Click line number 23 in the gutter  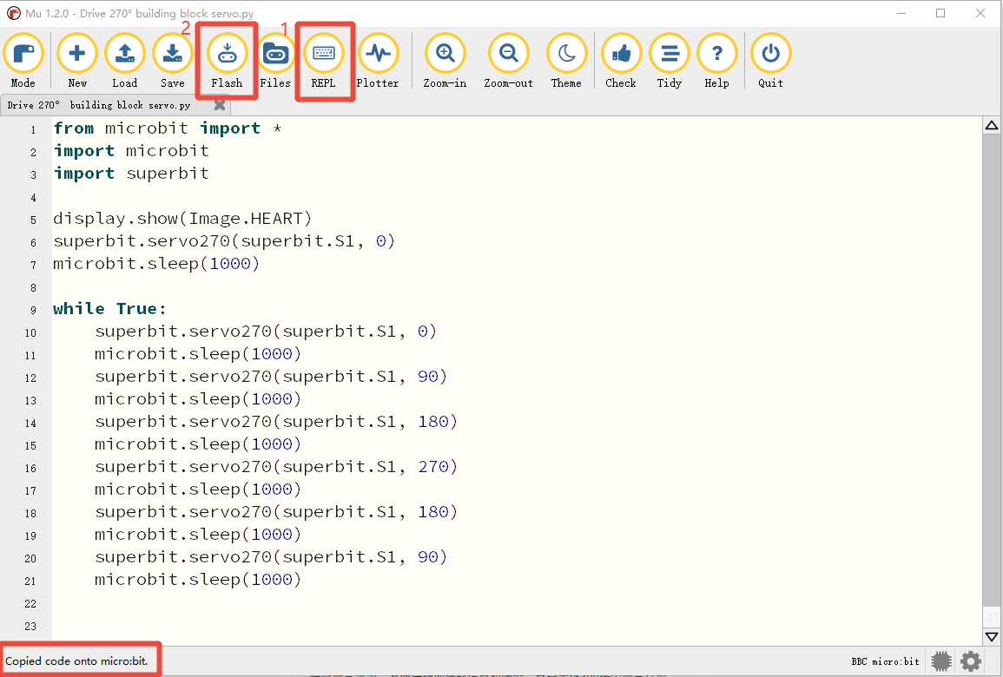pos(30,627)
